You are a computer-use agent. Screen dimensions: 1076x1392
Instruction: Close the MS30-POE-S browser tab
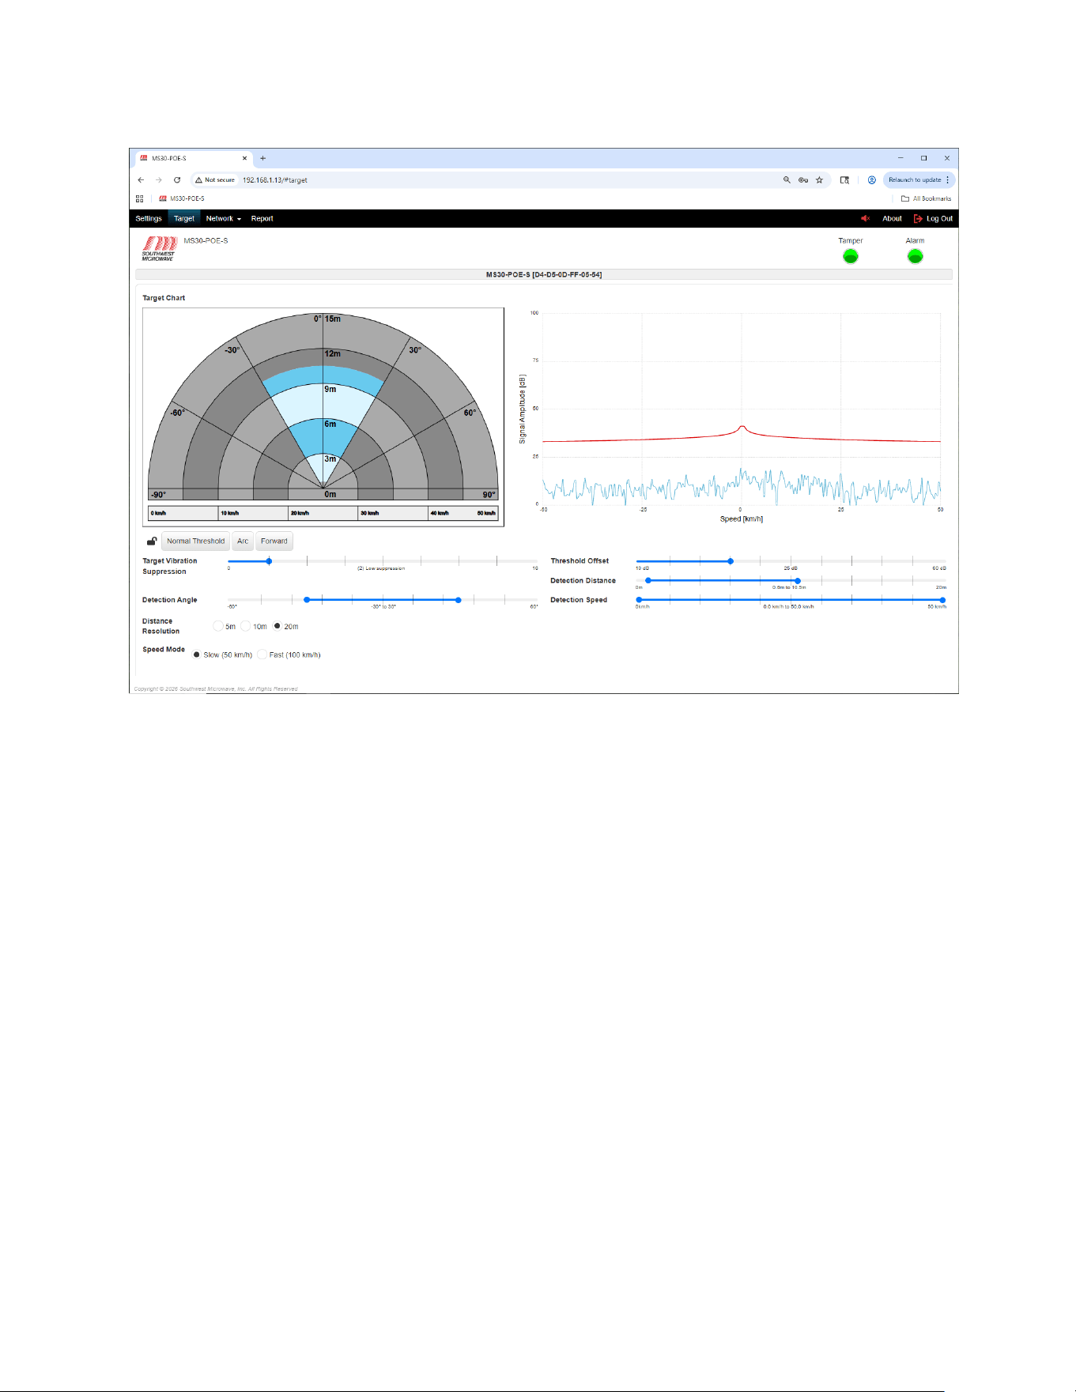tap(244, 158)
